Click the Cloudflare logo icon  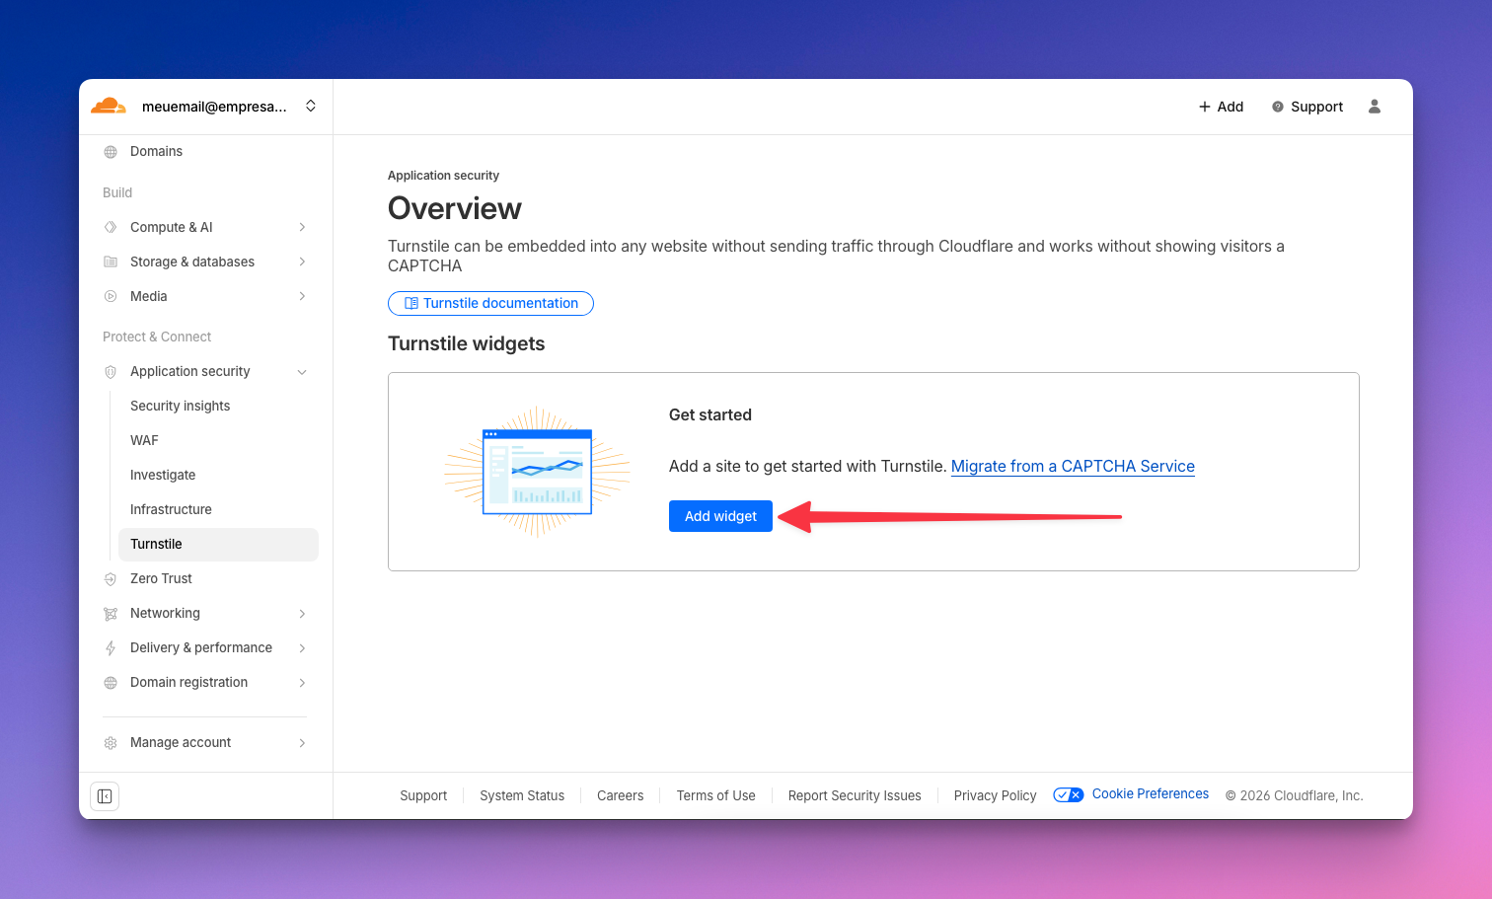[109, 106]
